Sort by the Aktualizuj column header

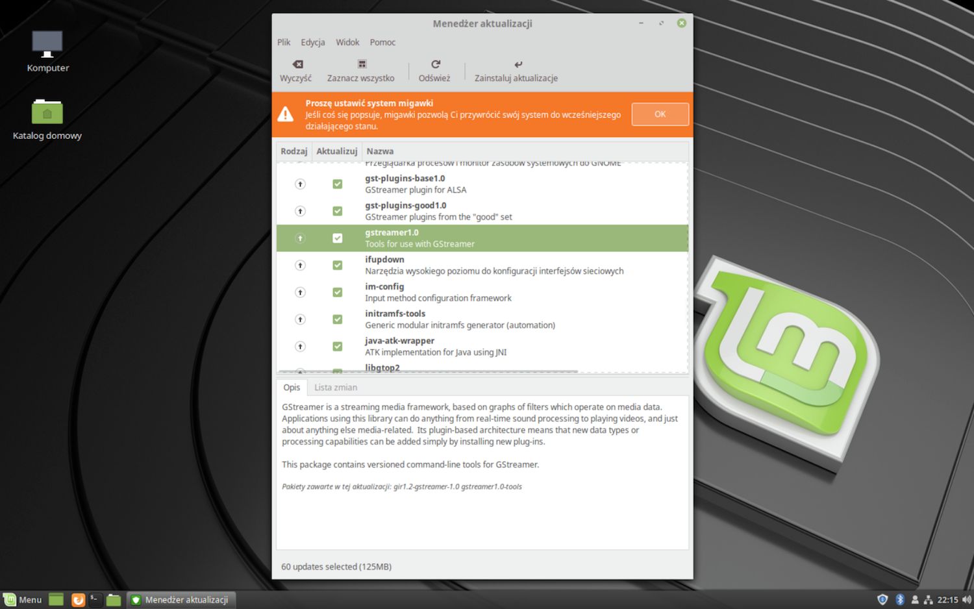336,151
